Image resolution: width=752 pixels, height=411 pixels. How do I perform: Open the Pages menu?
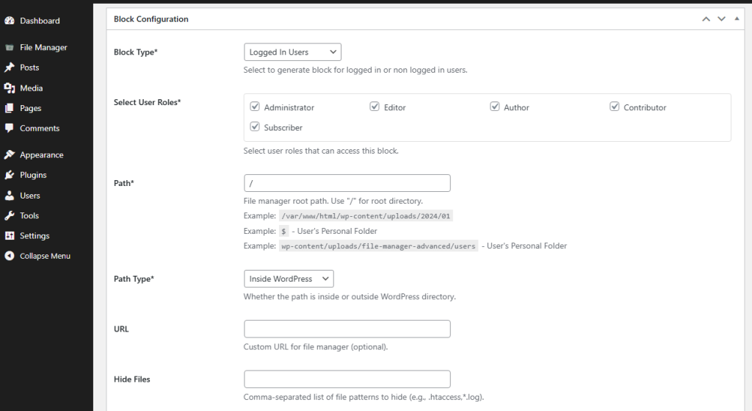pyautogui.click(x=31, y=109)
